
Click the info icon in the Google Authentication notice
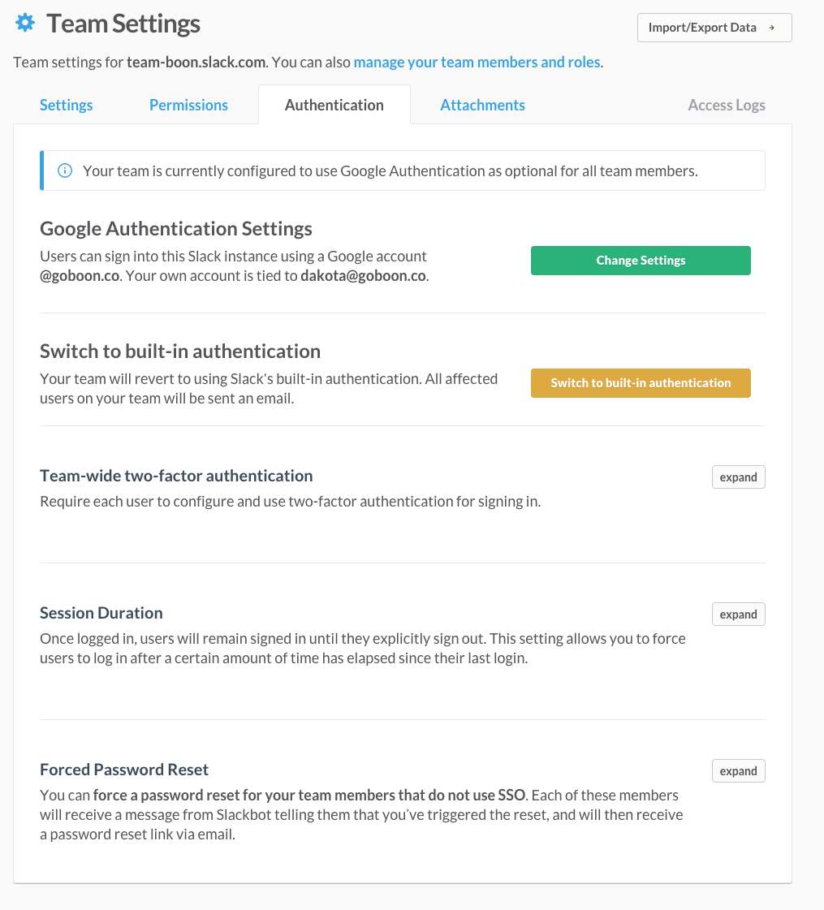(65, 170)
